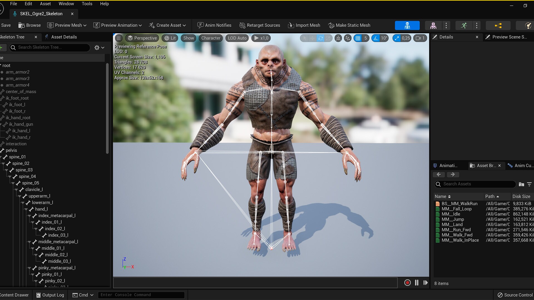Switch to the Animation Blueprint mode
534x300 pixels.
(x=498, y=25)
